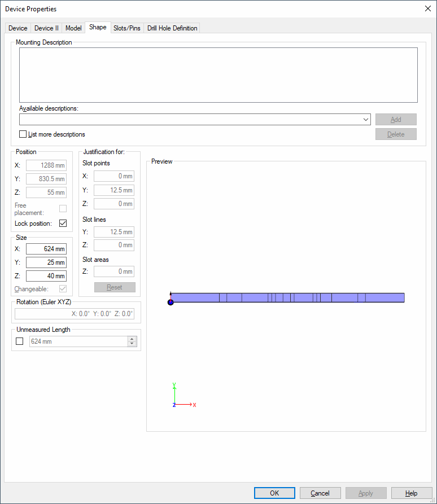
Task: Go to Drill Hole Definition tab
Action: click(172, 28)
